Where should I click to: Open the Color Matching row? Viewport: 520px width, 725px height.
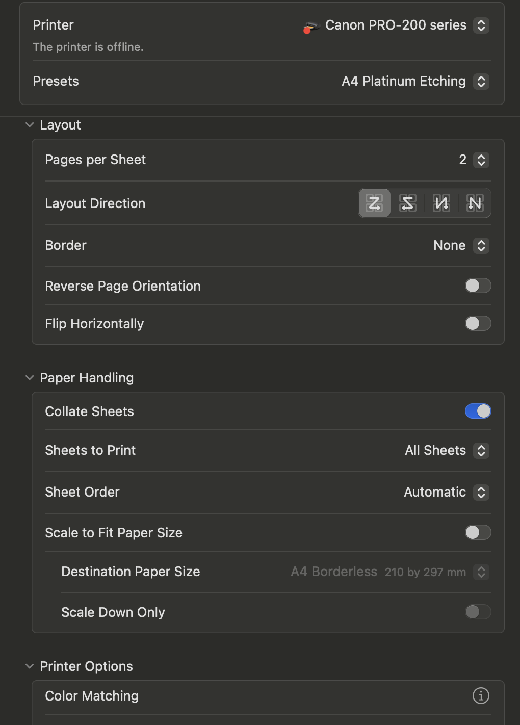(268, 696)
